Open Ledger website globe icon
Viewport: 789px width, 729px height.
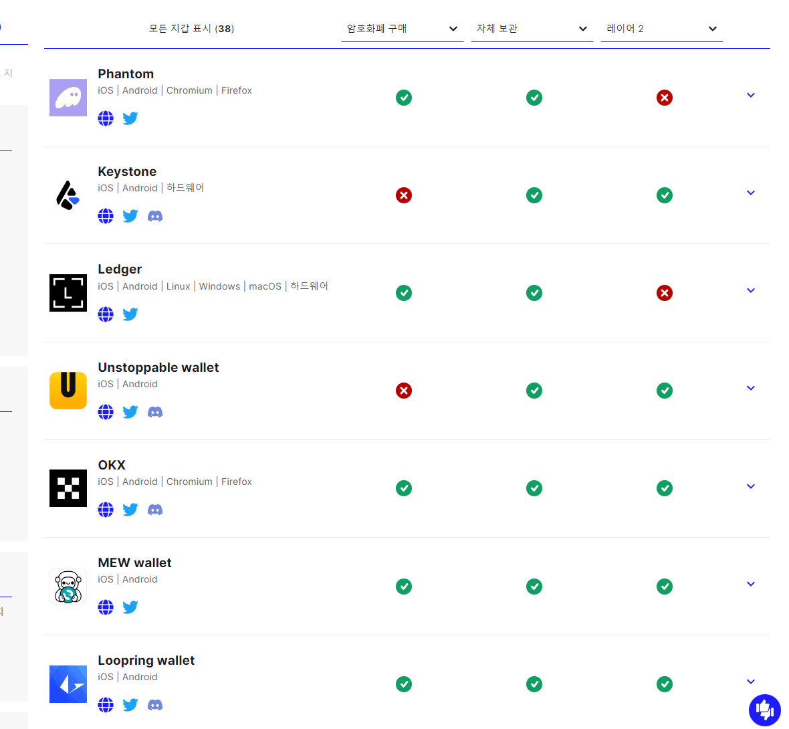(105, 314)
